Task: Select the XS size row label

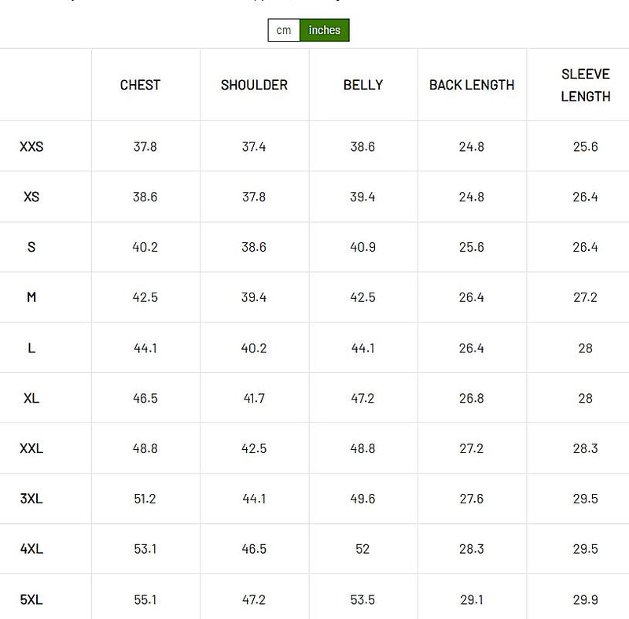Action: pyautogui.click(x=31, y=197)
